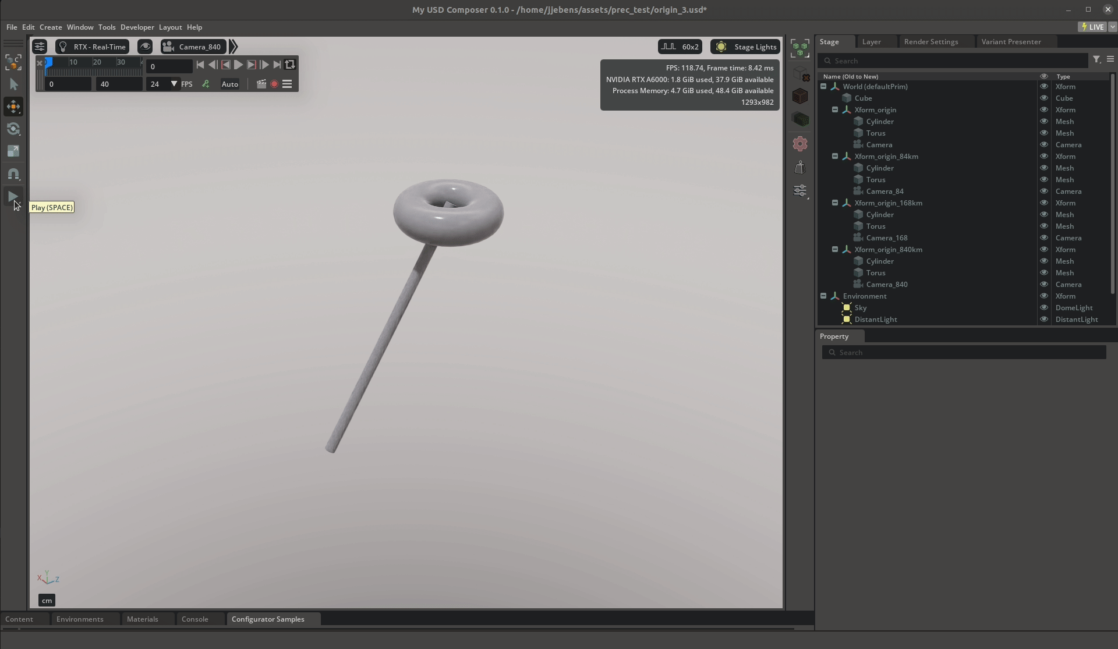Click the 60x2 waveform button
The height and width of the screenshot is (649, 1118).
680,47
